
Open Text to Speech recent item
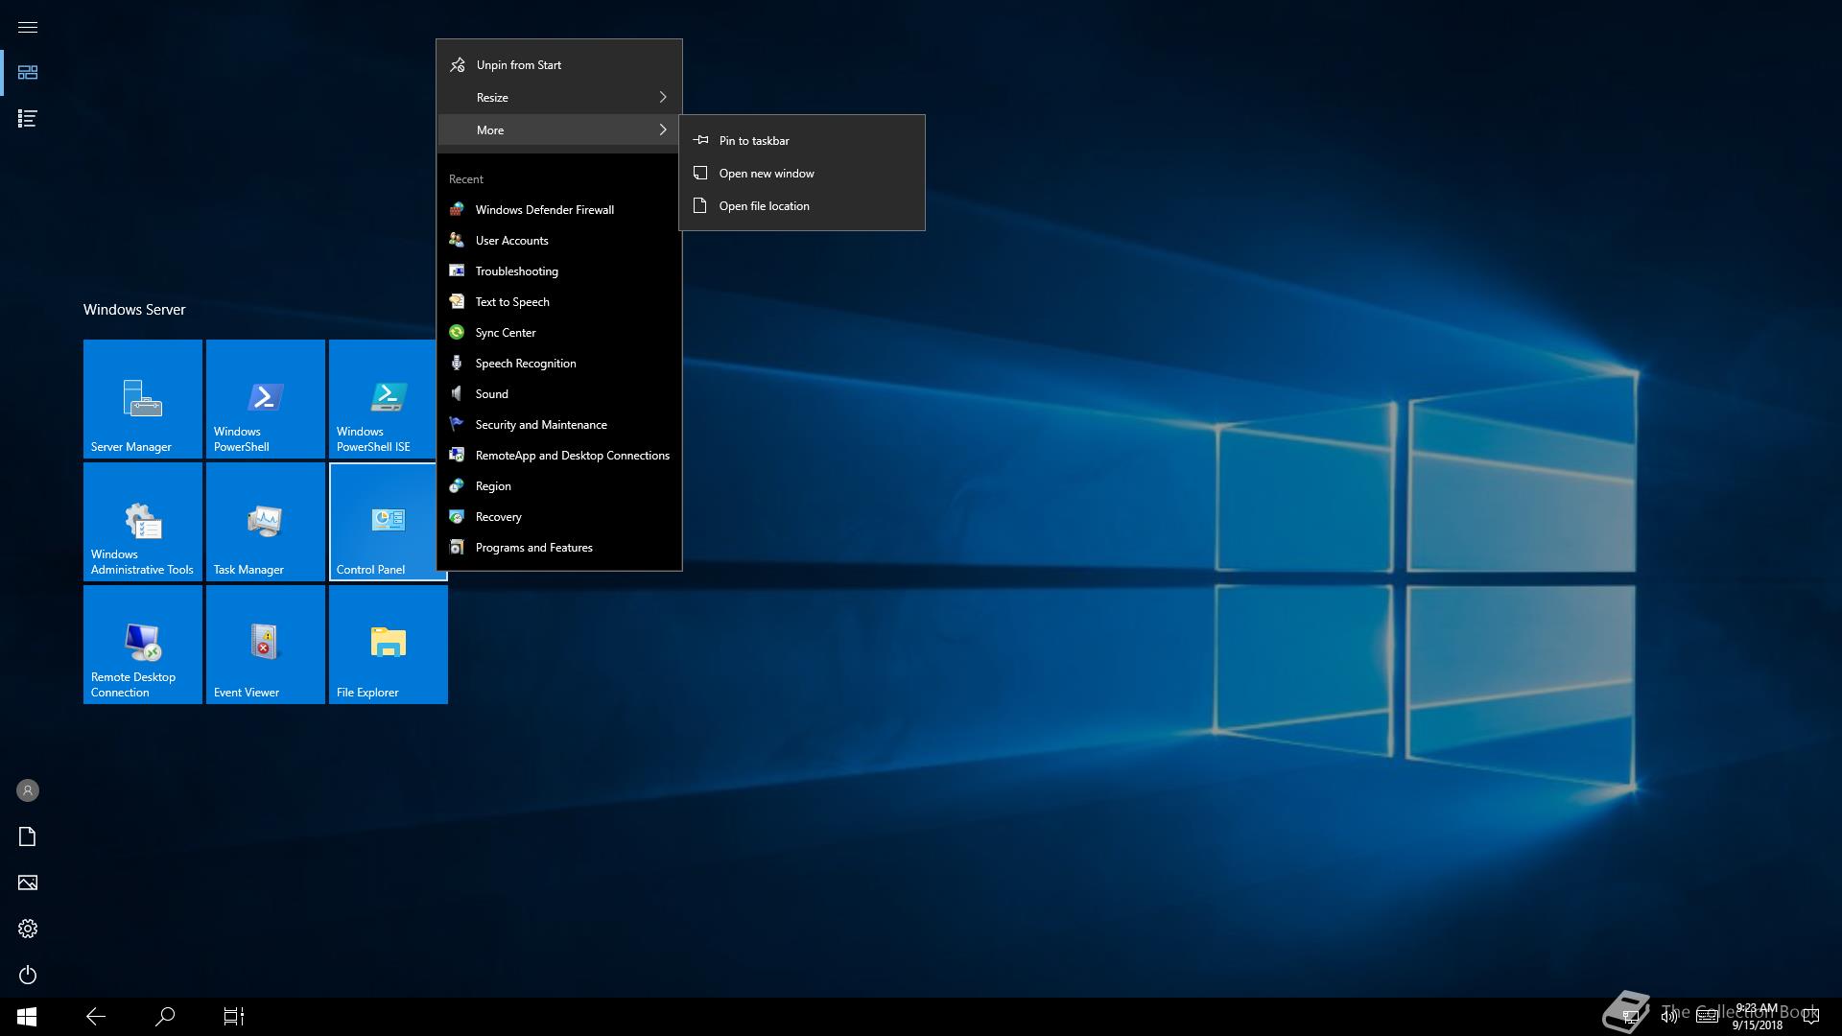(559, 302)
